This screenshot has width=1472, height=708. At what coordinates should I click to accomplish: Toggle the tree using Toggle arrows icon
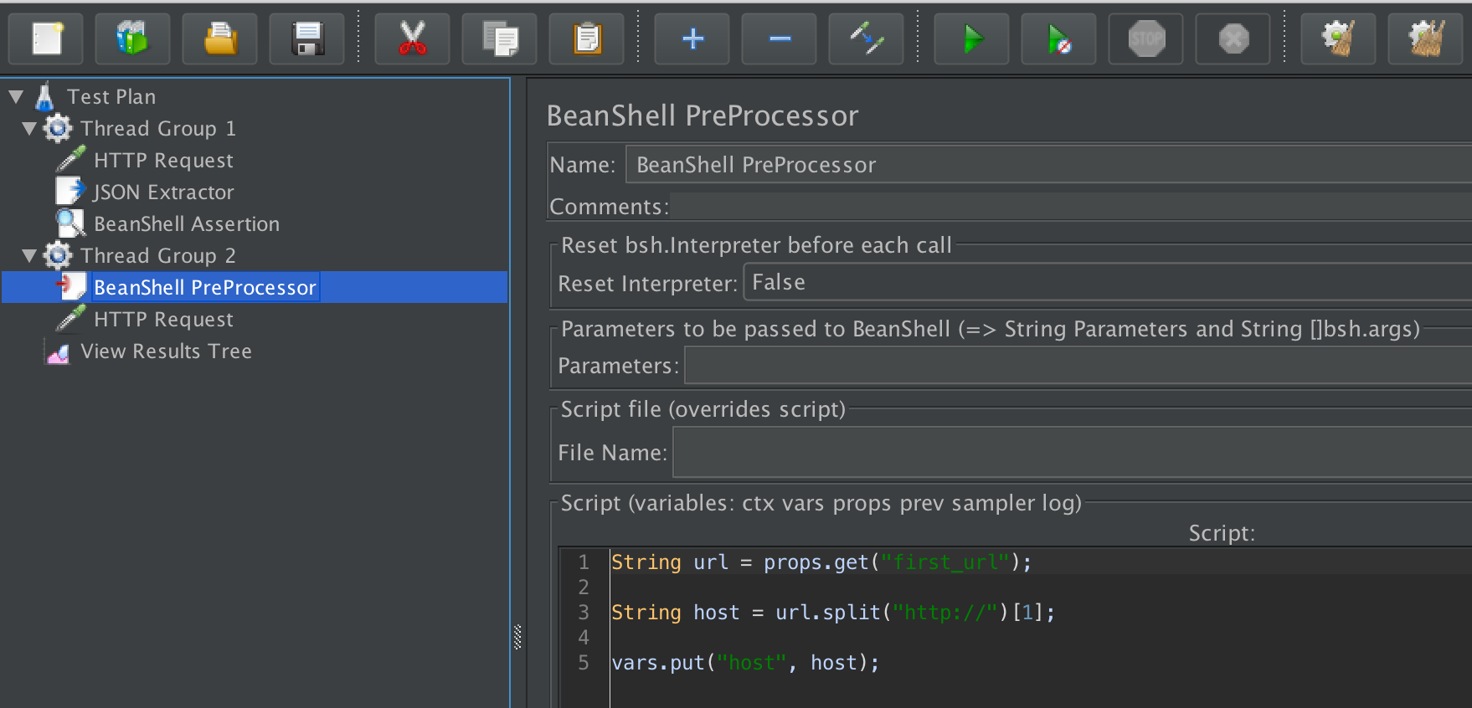pyautogui.click(x=866, y=38)
